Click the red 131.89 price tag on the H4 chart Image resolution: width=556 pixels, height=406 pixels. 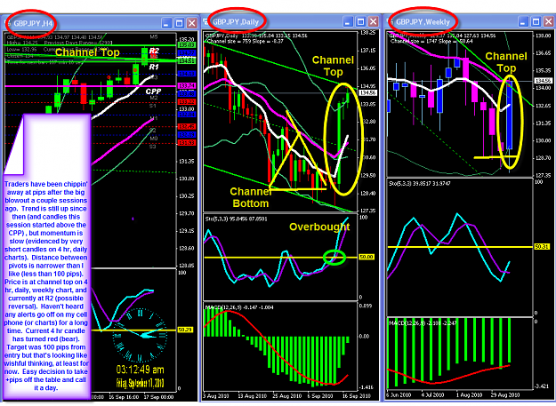[187, 143]
